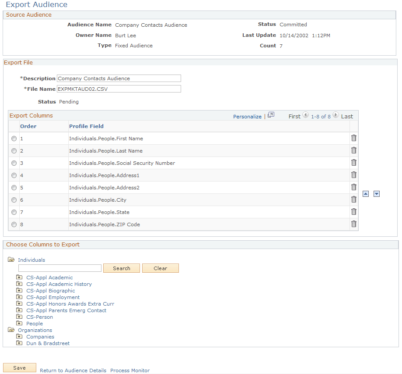Click the Save button

(19, 367)
